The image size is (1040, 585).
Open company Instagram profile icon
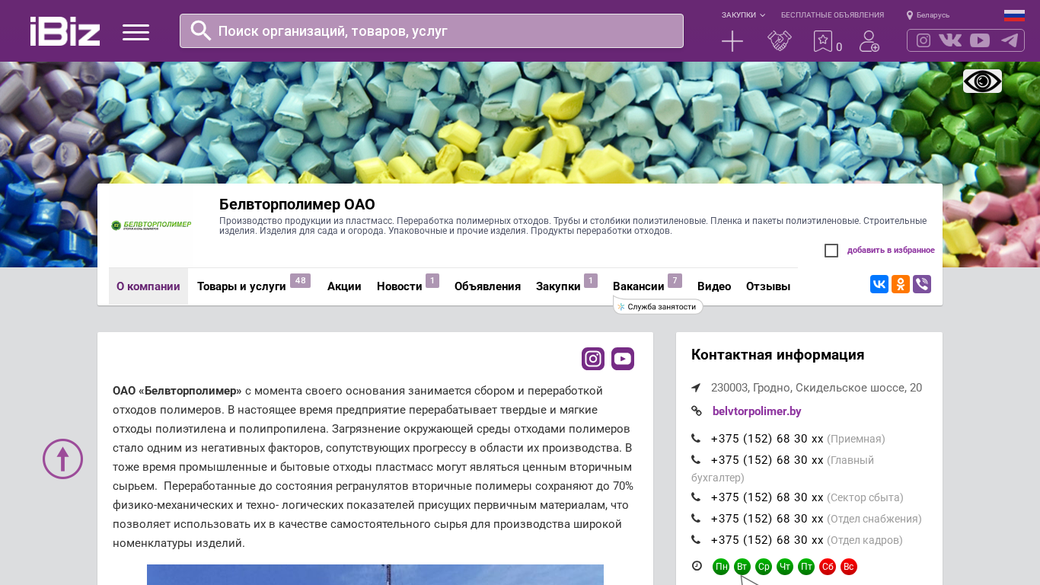click(x=593, y=359)
